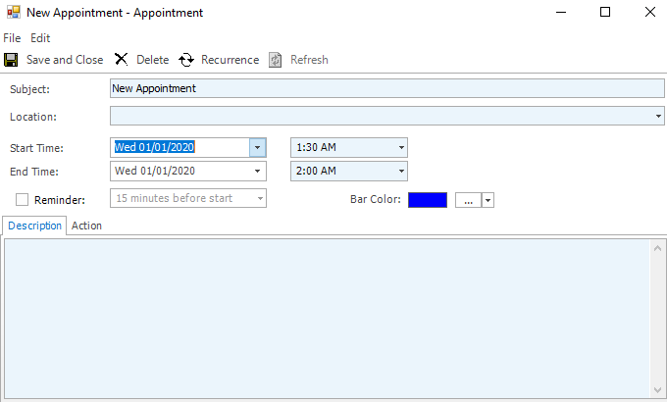Screen dimensions: 667x402
Task: Expand the End Time date dropdown
Action: point(257,171)
